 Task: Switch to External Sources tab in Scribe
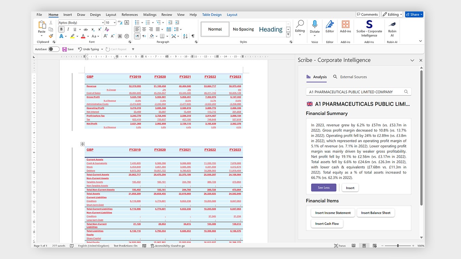coord(350,77)
